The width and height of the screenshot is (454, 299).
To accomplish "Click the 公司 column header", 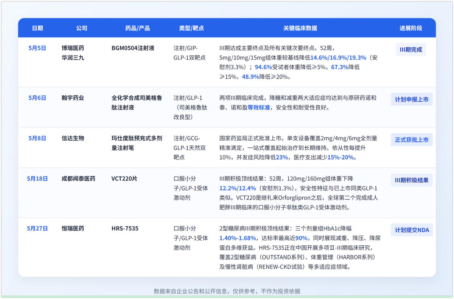I will [x=81, y=28].
